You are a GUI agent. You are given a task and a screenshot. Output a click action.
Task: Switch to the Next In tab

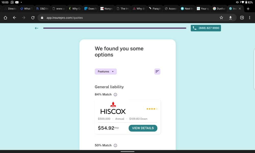pos(187,9)
